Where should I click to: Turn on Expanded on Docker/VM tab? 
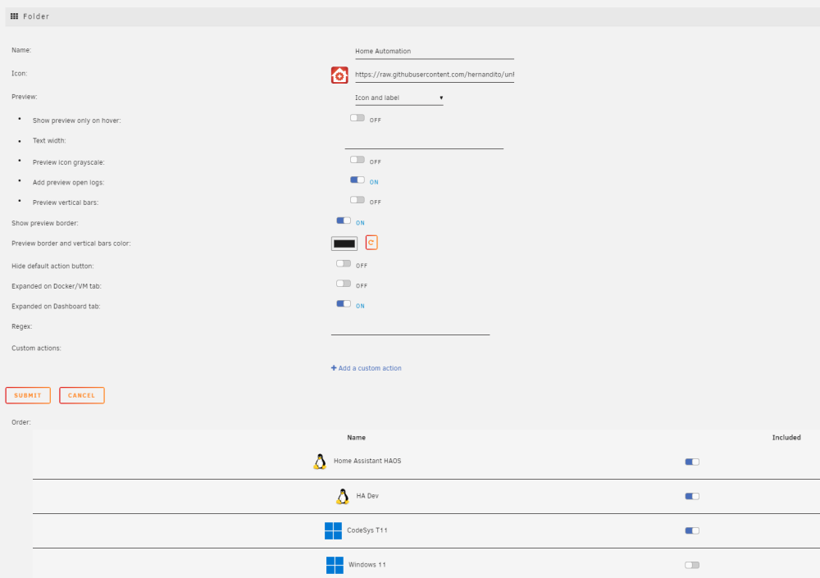tap(344, 284)
